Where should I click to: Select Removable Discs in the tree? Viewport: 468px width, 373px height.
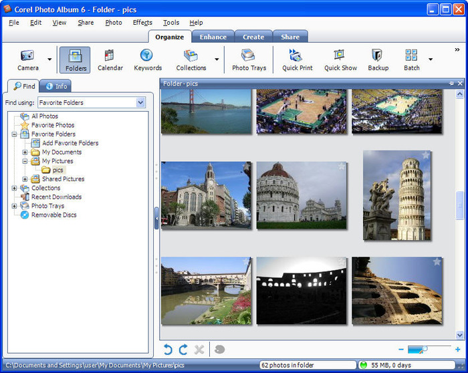tap(53, 215)
